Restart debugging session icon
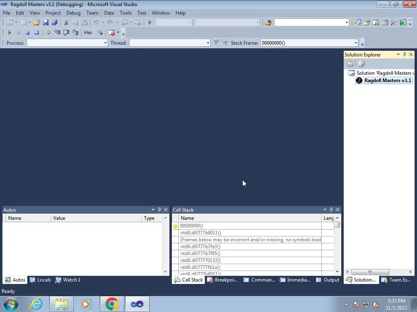Viewport: 417px width, 312px height. pyautogui.click(x=36, y=32)
